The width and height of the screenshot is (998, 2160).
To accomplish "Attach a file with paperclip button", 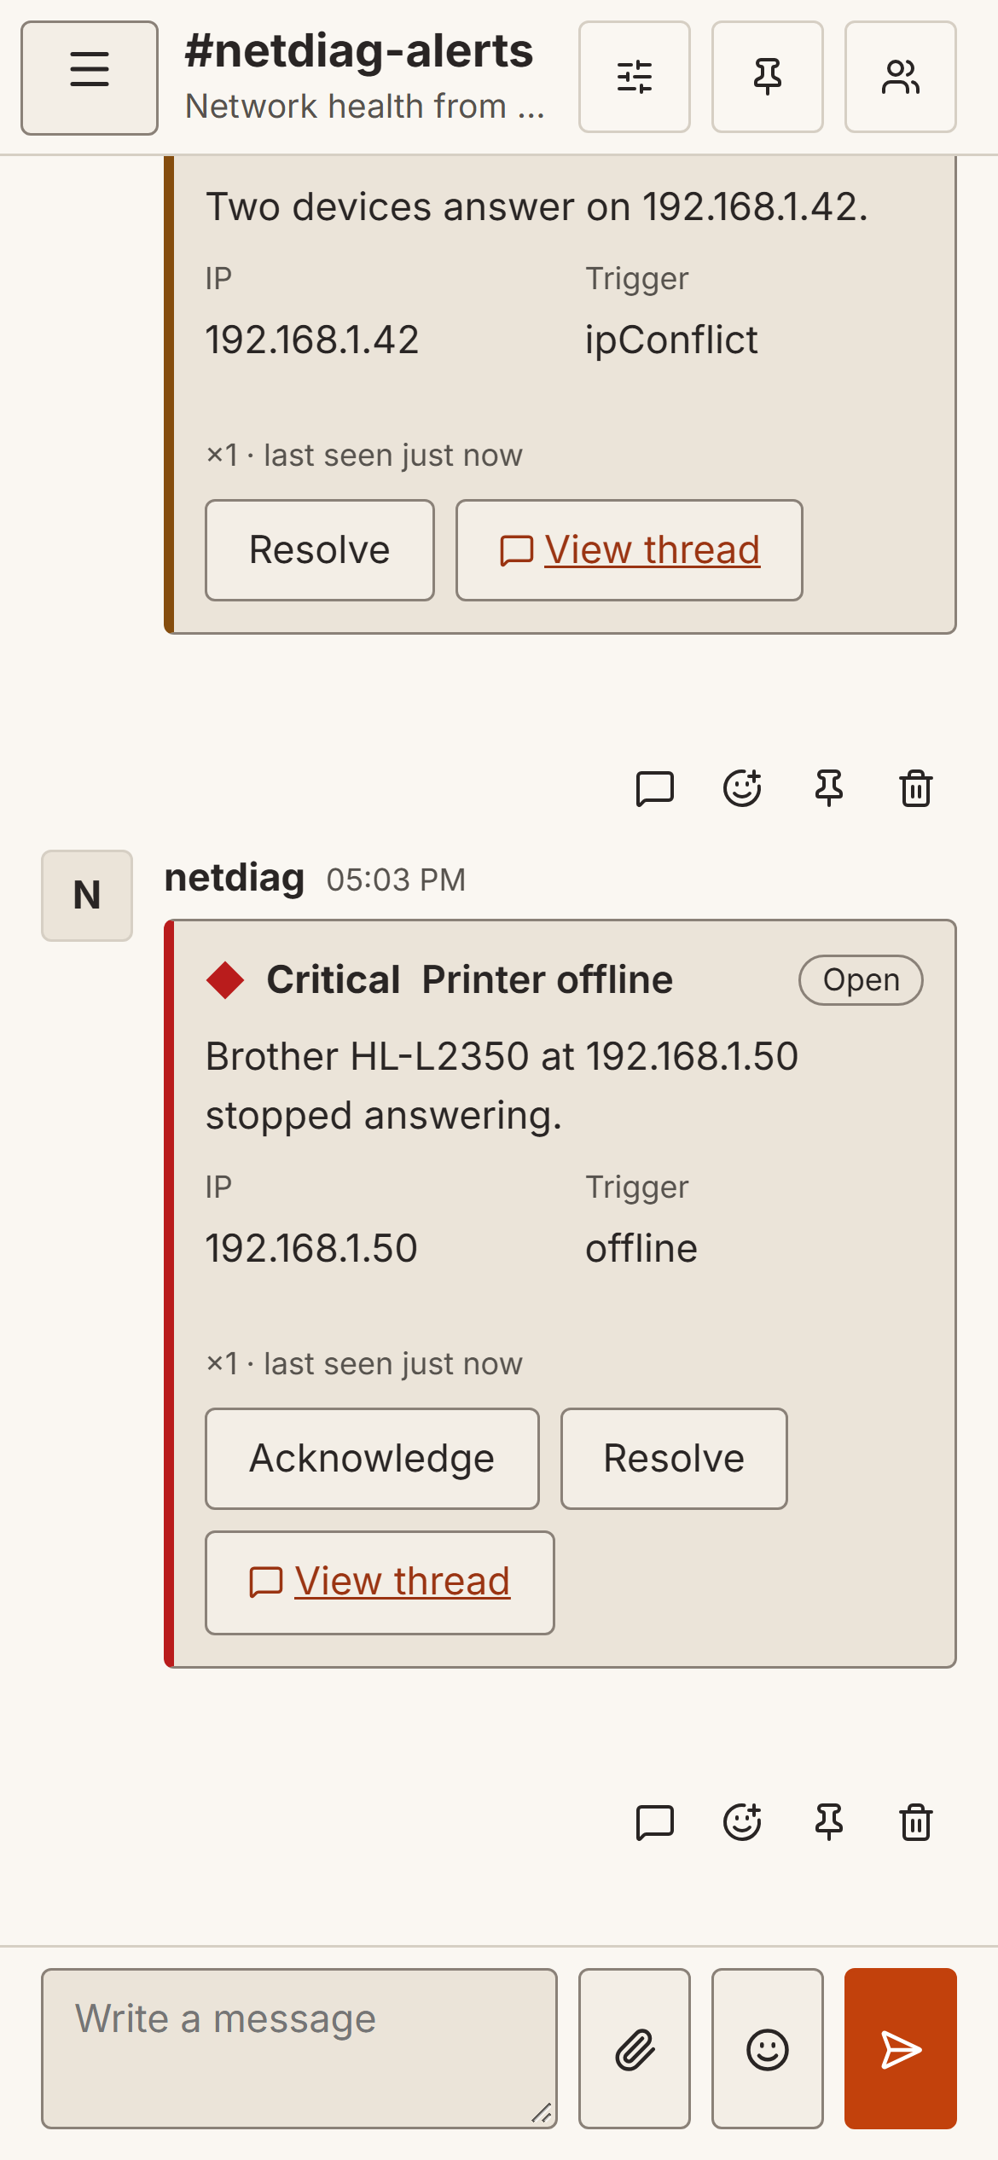I will pos(635,2048).
